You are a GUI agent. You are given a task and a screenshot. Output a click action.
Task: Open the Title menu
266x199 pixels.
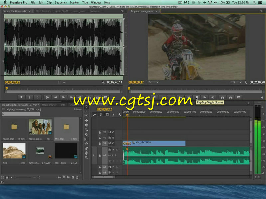pyautogui.click(x=85, y=2)
